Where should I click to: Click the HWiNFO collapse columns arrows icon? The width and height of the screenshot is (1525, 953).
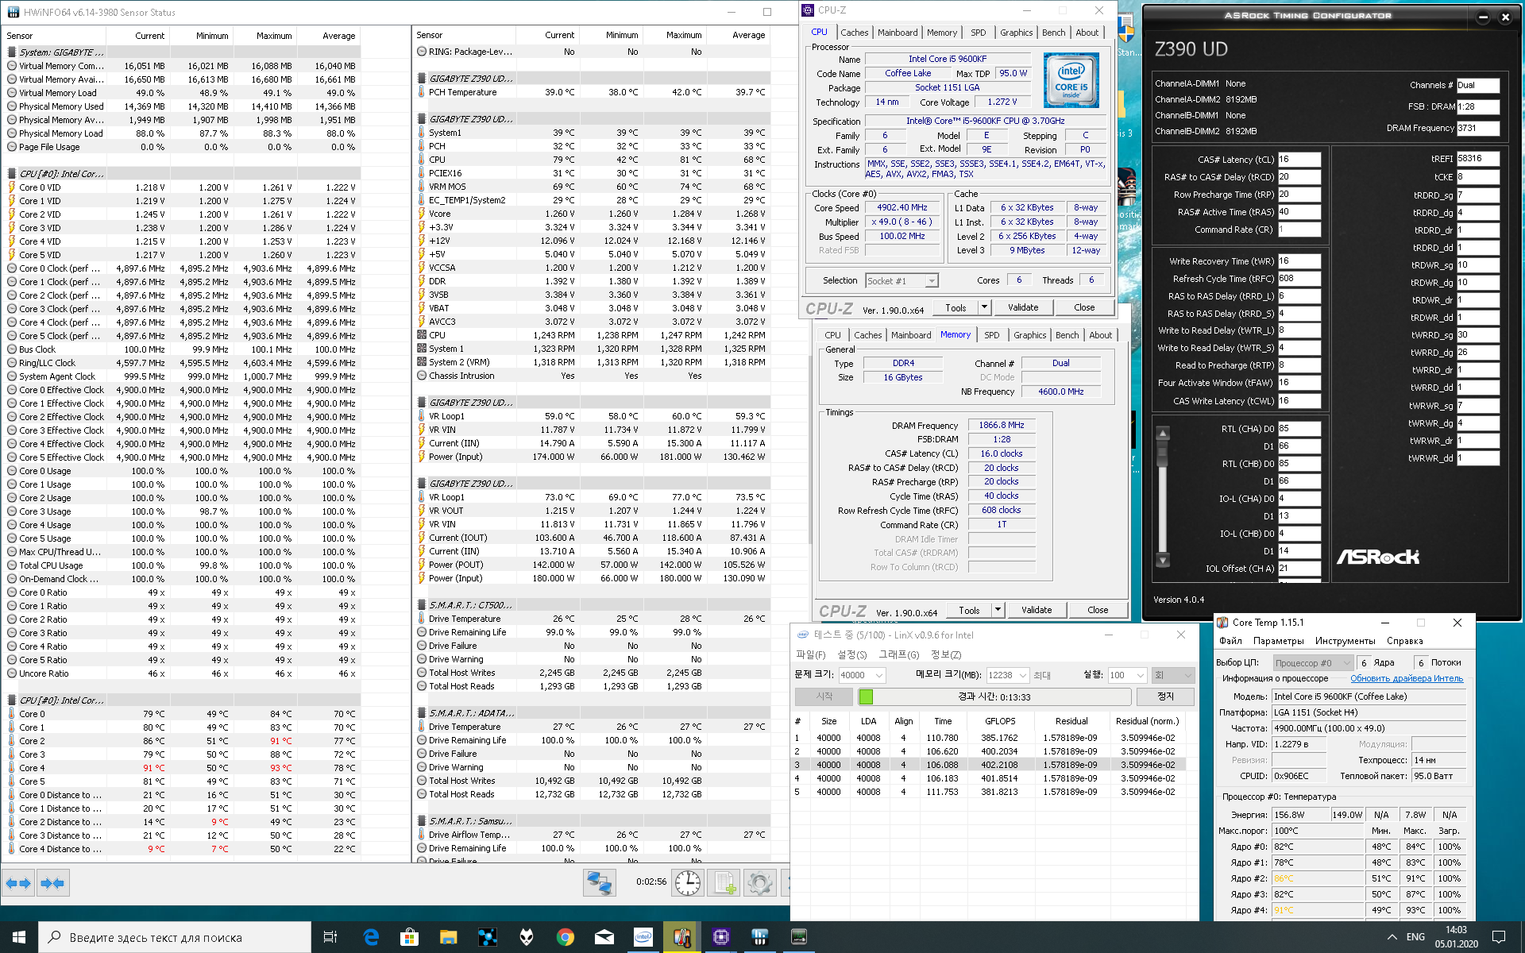click(52, 882)
